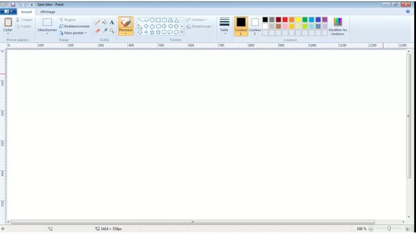
Task: Switch to the Affichage tab
Action: pyautogui.click(x=47, y=12)
